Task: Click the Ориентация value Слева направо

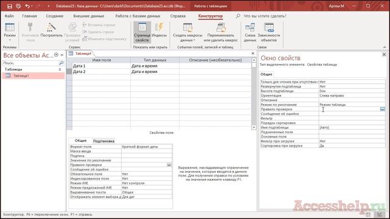Action: coord(352,96)
